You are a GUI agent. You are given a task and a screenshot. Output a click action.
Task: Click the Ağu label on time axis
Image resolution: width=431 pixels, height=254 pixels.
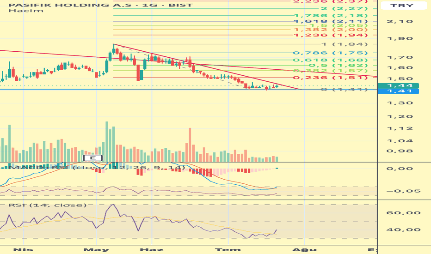coord(304,249)
